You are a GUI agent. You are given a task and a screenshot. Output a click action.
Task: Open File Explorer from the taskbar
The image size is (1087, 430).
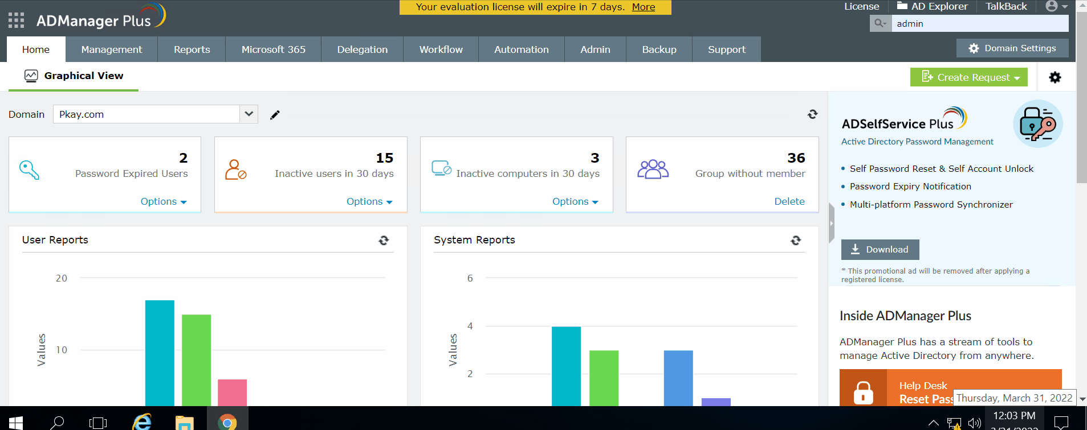(184, 423)
